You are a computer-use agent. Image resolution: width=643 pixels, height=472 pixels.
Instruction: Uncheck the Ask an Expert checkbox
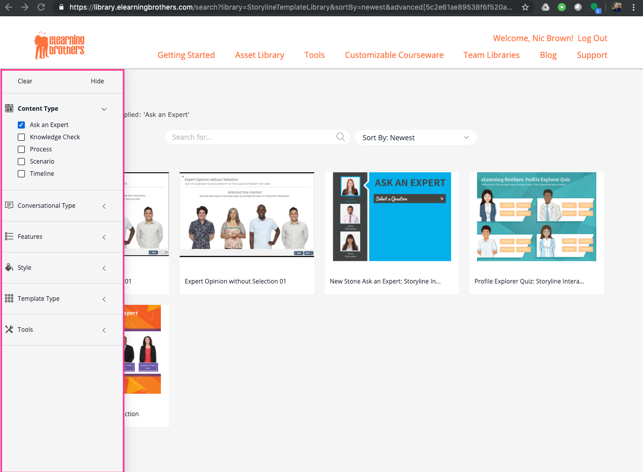tap(21, 125)
